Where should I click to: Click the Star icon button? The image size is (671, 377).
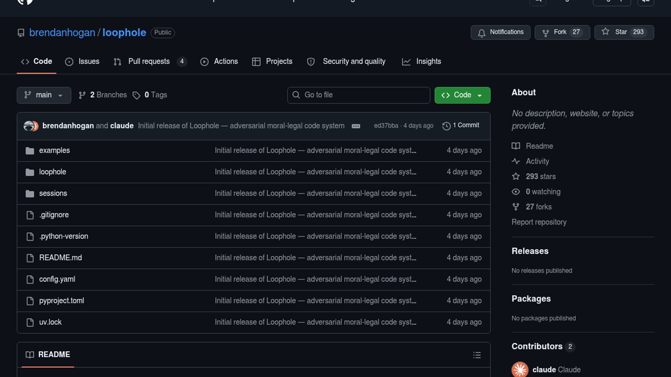(x=606, y=32)
